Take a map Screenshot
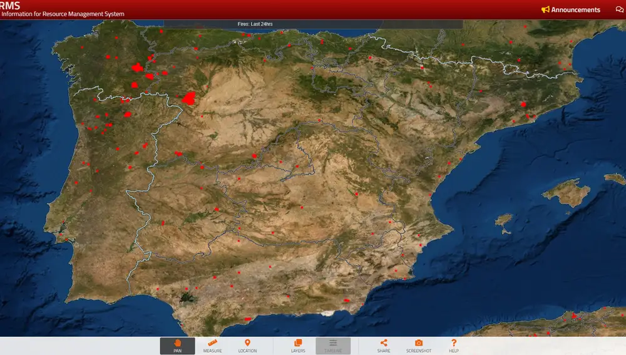 pyautogui.click(x=419, y=346)
